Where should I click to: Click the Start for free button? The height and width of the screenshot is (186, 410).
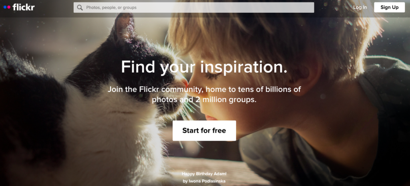pyautogui.click(x=204, y=130)
